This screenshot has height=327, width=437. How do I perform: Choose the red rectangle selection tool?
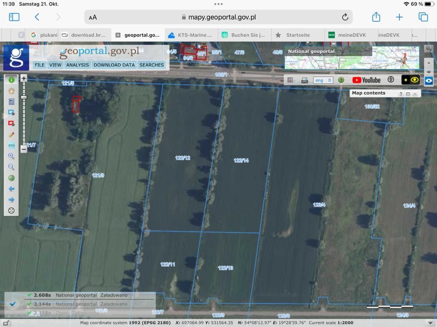click(x=12, y=123)
